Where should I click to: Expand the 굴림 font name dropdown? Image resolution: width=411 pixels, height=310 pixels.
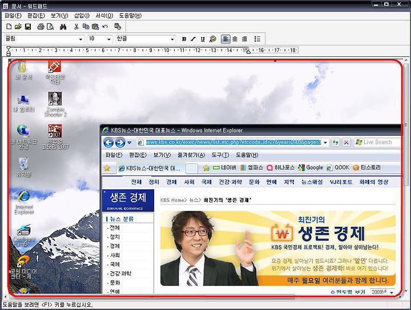tap(80, 39)
